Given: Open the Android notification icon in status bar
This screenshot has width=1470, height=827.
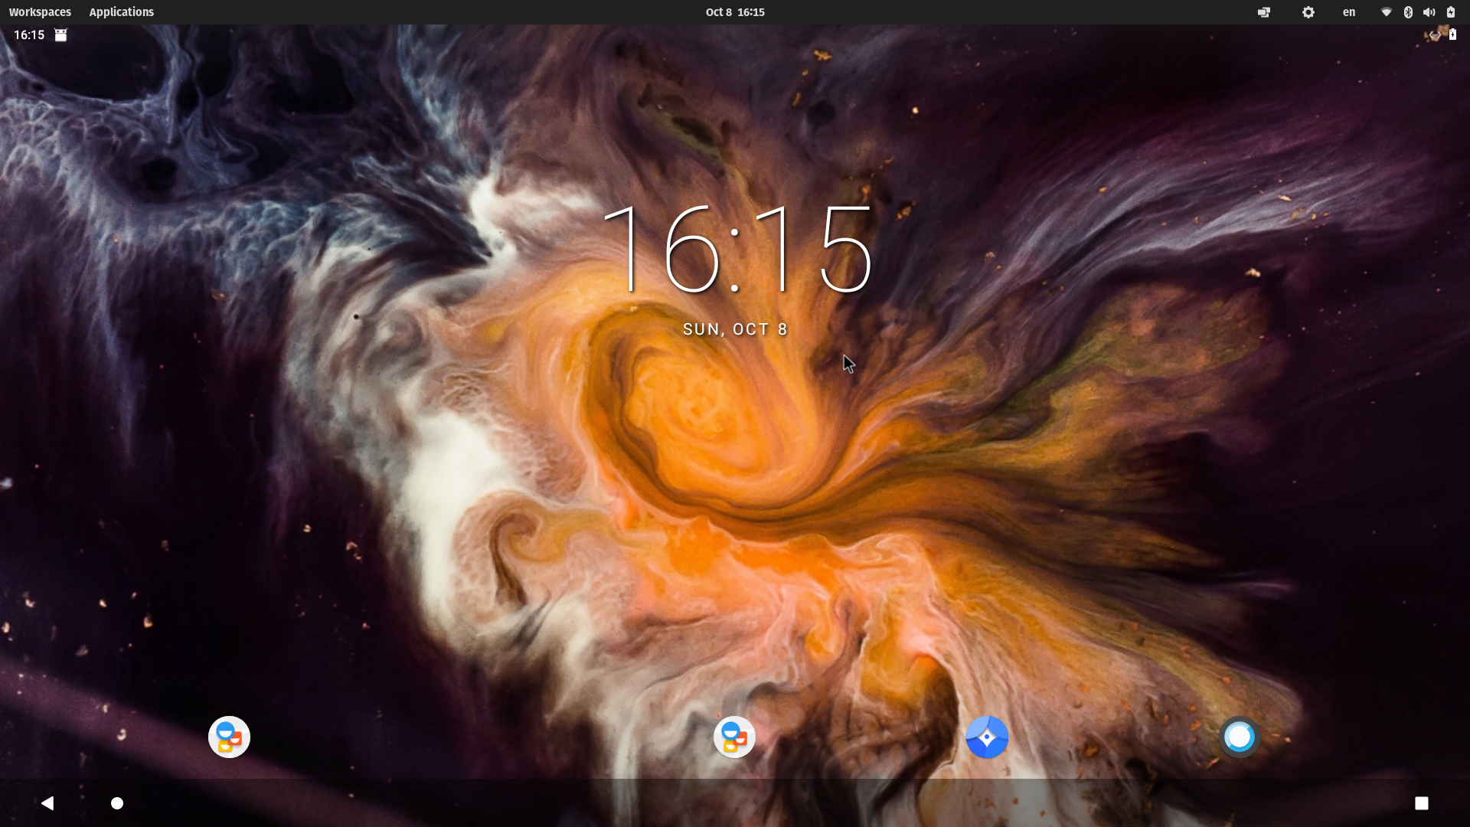Looking at the screenshot, I should point(60,34).
